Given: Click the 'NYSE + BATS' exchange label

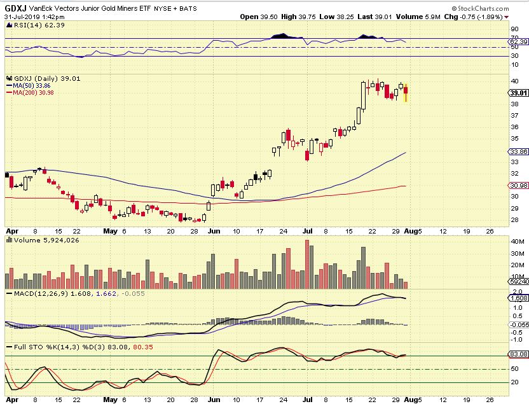Looking at the screenshot, I should pyautogui.click(x=175, y=9).
